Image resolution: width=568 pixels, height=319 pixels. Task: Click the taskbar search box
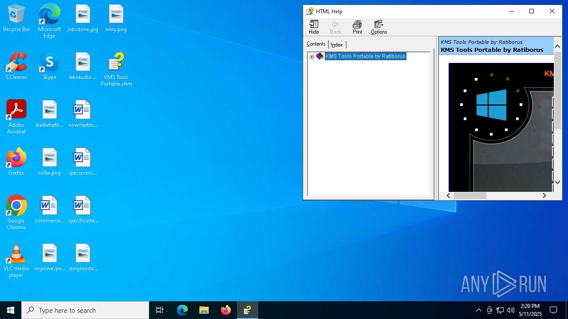[x=85, y=310]
